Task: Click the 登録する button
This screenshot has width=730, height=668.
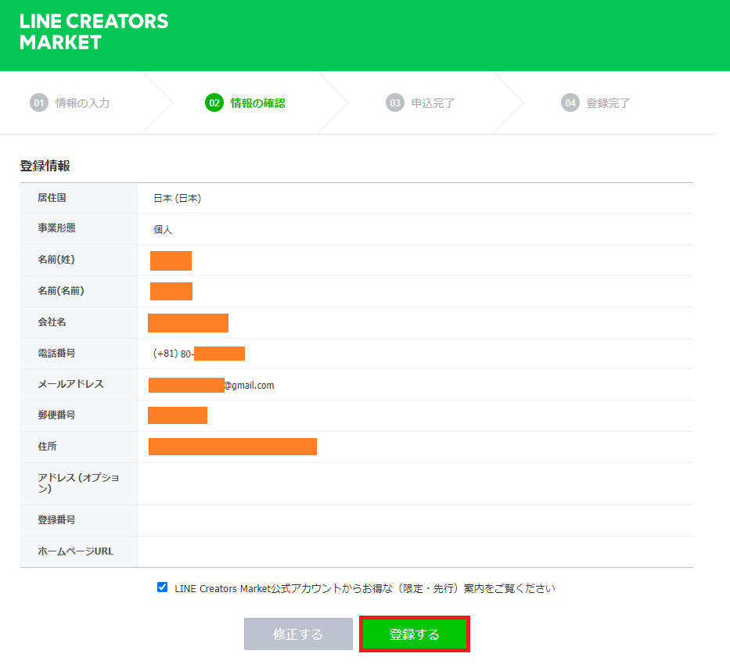Action: (415, 634)
